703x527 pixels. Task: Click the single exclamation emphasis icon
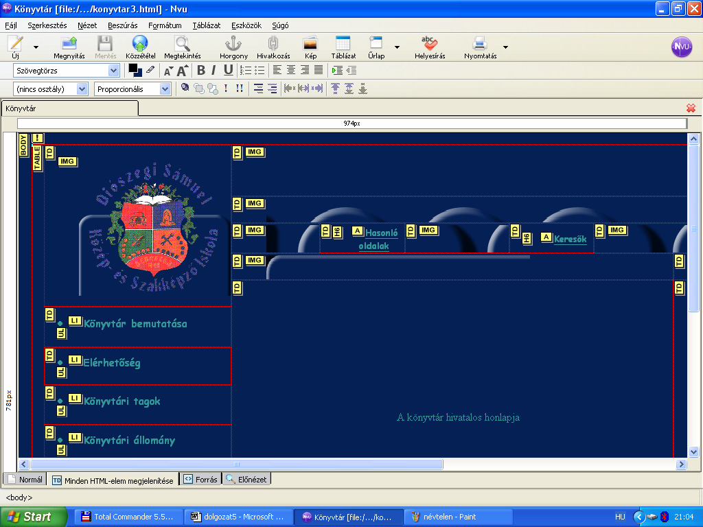click(226, 89)
